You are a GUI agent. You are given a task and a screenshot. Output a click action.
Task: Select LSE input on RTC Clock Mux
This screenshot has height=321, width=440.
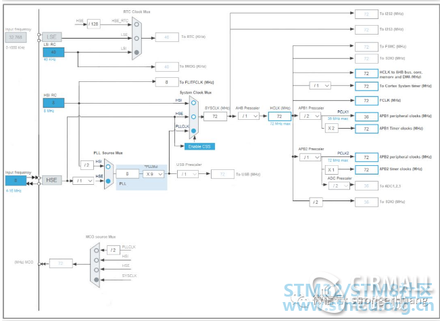click(x=137, y=38)
